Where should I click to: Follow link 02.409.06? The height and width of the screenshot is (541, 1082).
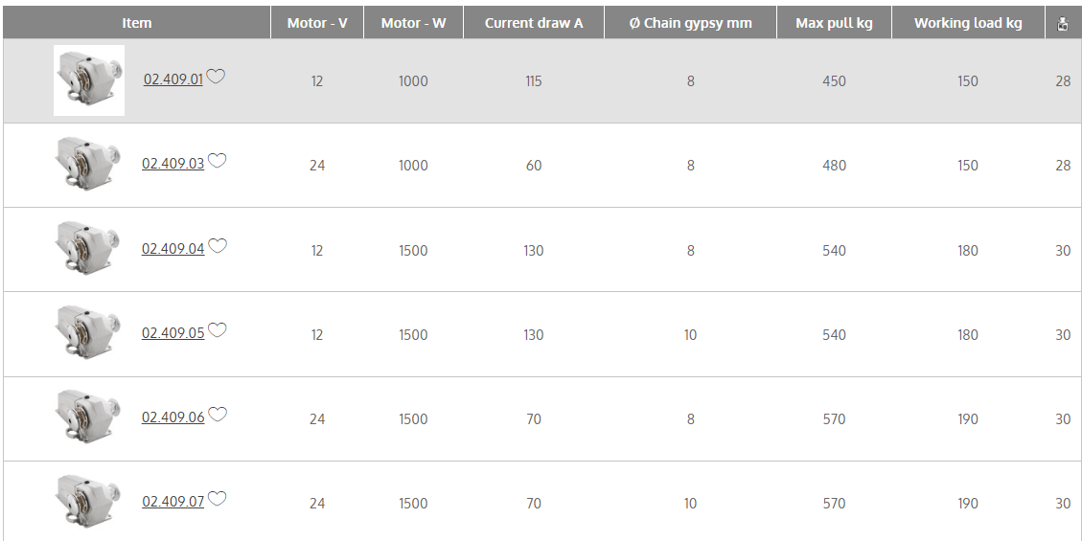coord(173,417)
